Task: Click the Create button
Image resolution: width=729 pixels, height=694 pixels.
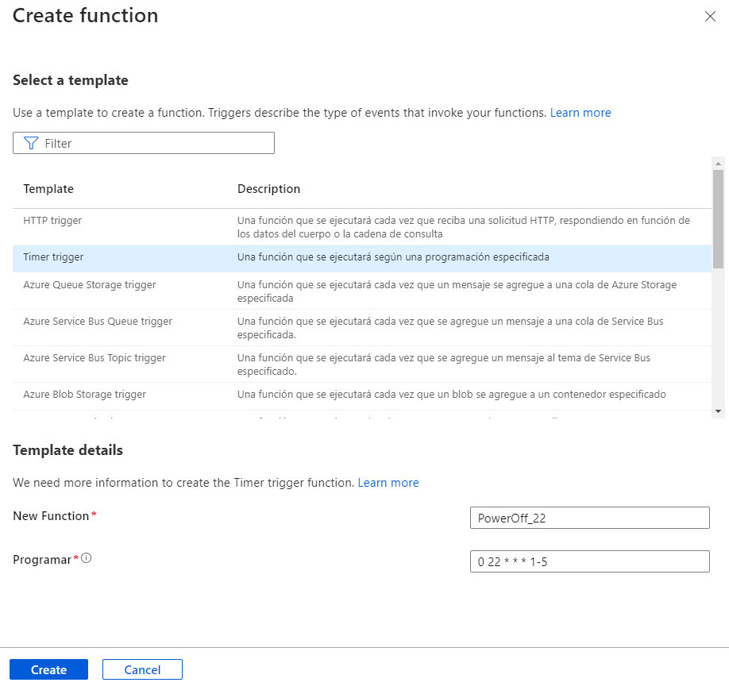Action: (x=48, y=669)
